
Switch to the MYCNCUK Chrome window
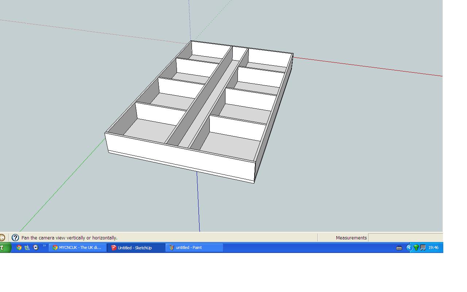pyautogui.click(x=77, y=247)
